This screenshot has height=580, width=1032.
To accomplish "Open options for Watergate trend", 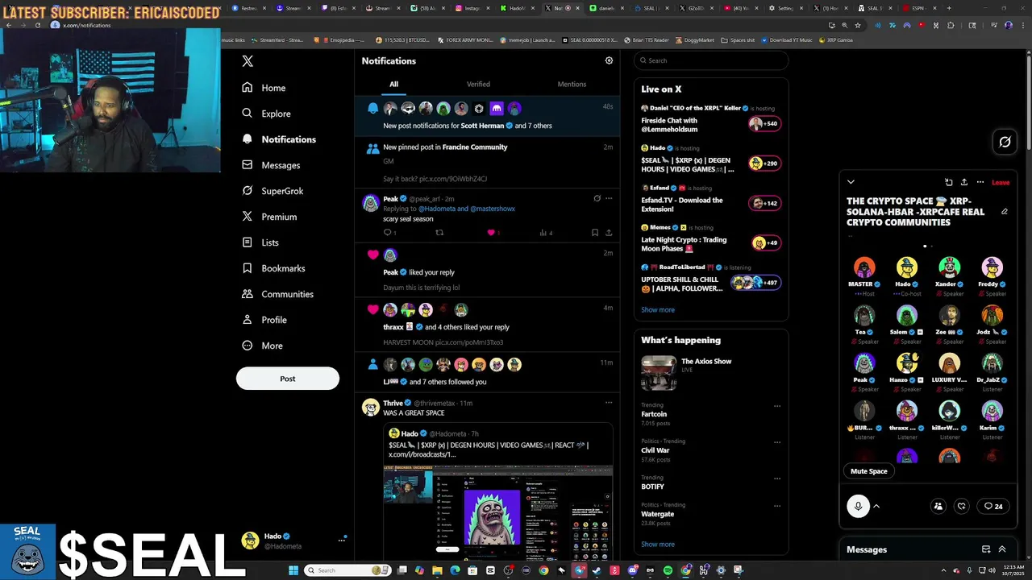I will pyautogui.click(x=777, y=506).
